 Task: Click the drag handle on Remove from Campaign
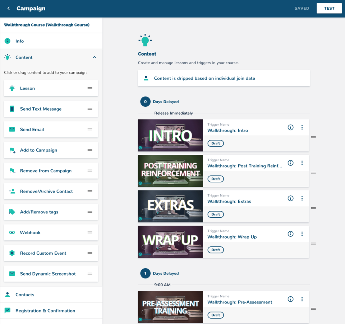pyautogui.click(x=90, y=171)
